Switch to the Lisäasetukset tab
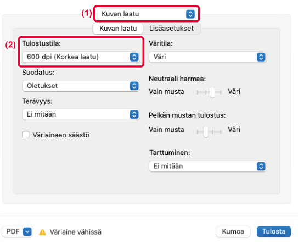The height and width of the screenshot is (244, 298). tap(171, 29)
